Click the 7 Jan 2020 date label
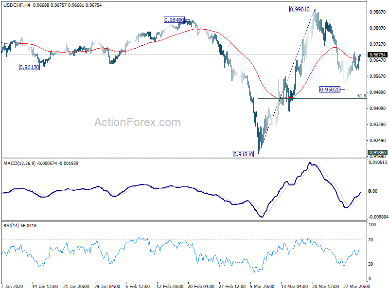This screenshot has height=292, width=389. [11, 286]
